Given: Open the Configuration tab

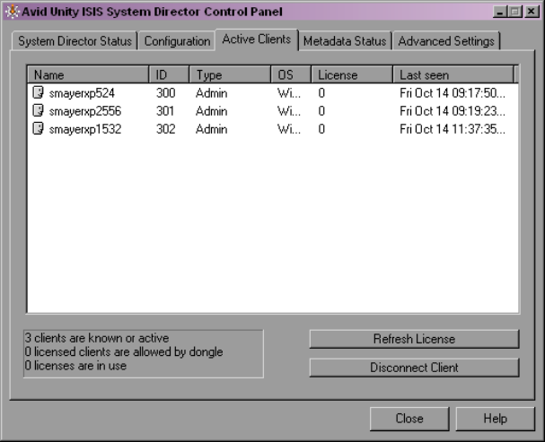Looking at the screenshot, I should (x=177, y=41).
